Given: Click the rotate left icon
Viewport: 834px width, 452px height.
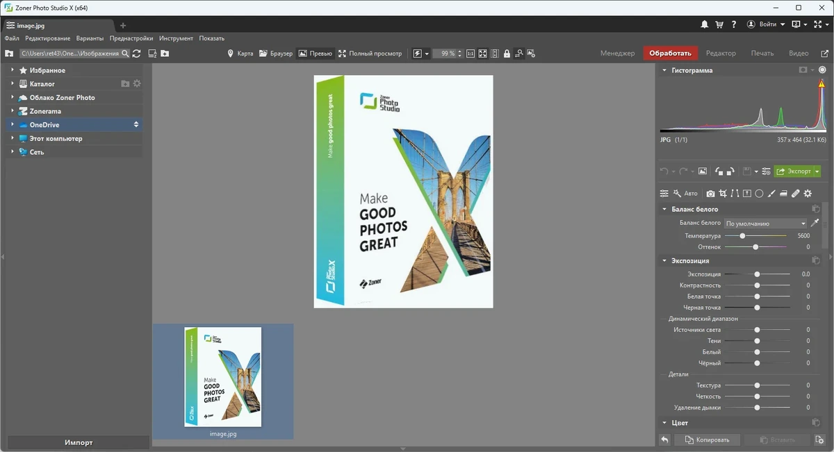Looking at the screenshot, I should coord(719,171).
